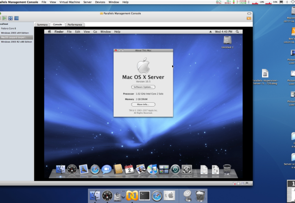Image resolution: width=295 pixels, height=203 pixels.
Task: Open Finder in host dock
Action: pyautogui.click(x=95, y=196)
